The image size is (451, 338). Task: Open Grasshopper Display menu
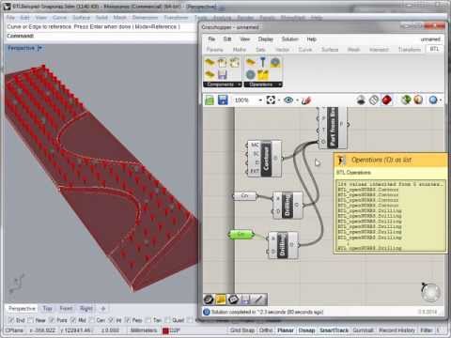click(266, 39)
